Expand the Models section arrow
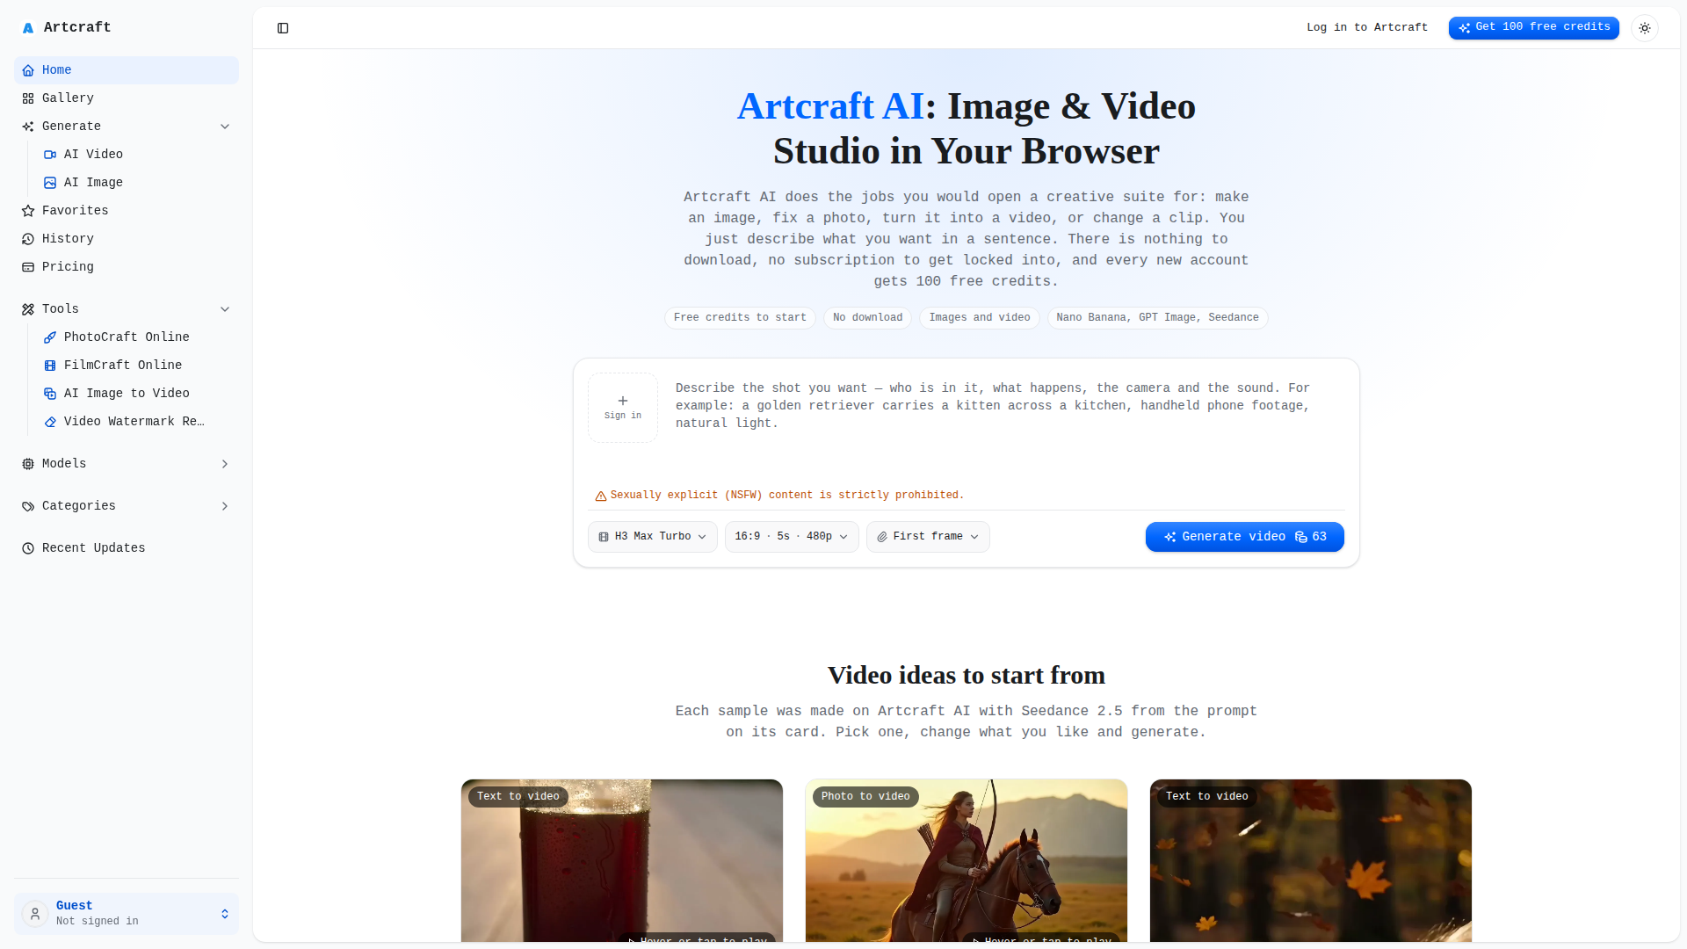Screen dimensions: 1687x949 [225, 464]
